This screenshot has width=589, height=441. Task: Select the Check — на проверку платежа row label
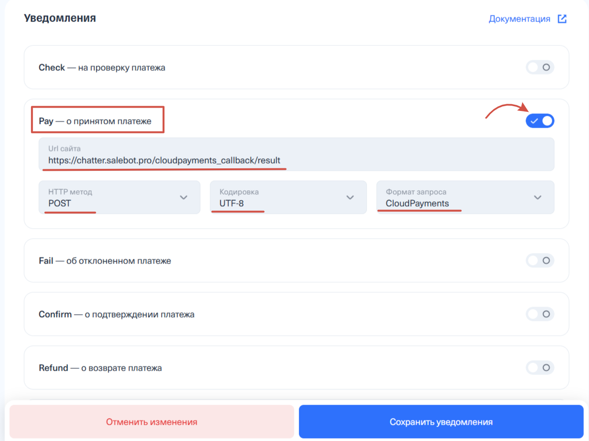pos(102,68)
